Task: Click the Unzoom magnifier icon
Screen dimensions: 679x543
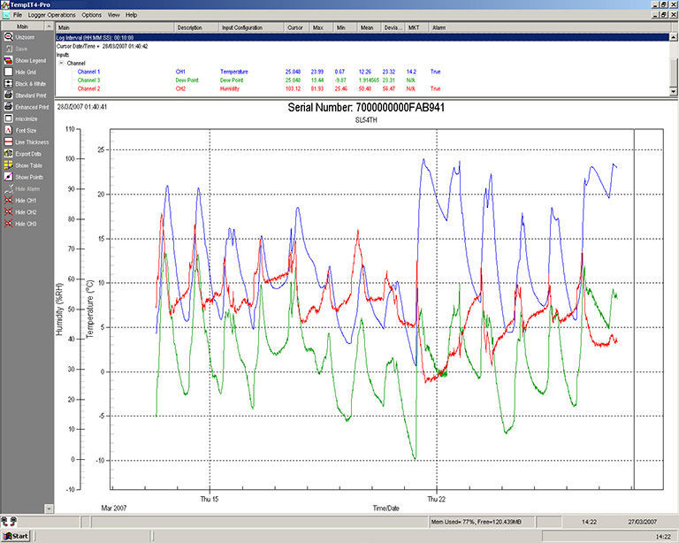Action: (x=8, y=37)
